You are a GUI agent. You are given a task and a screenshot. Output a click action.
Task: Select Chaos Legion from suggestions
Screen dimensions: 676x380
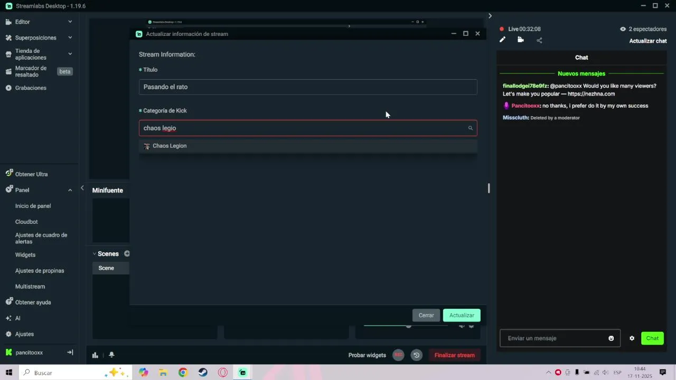308,146
